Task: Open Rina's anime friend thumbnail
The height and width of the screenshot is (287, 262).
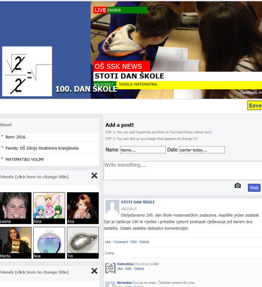Action: [49, 208]
